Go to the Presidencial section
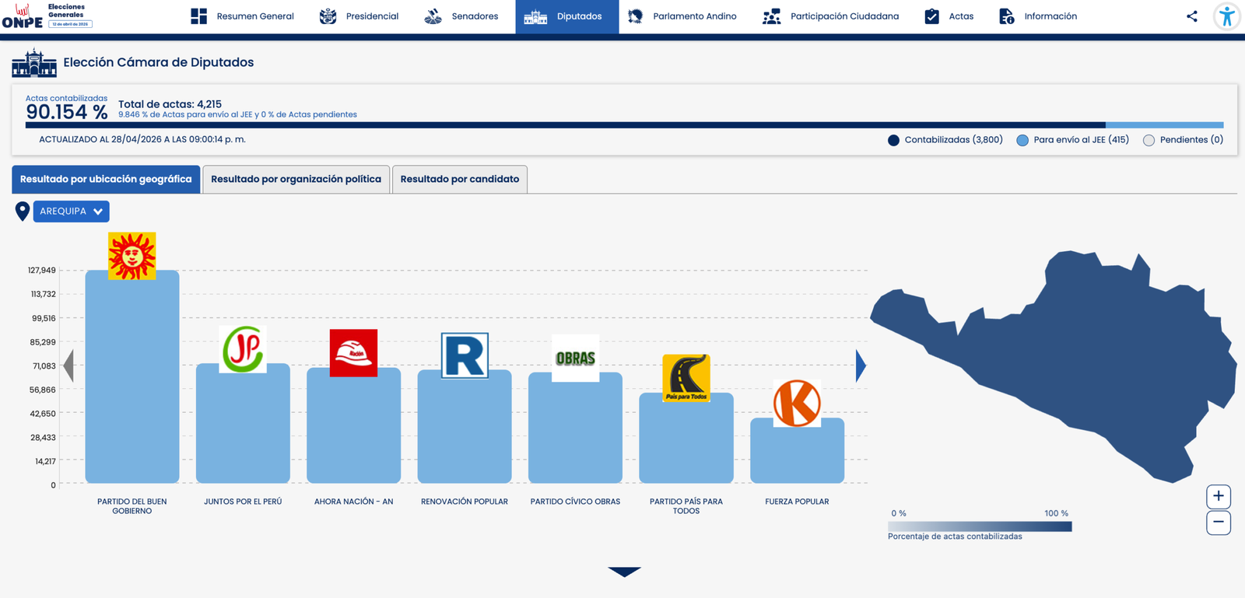Image resolution: width=1245 pixels, height=598 pixels. (x=359, y=16)
